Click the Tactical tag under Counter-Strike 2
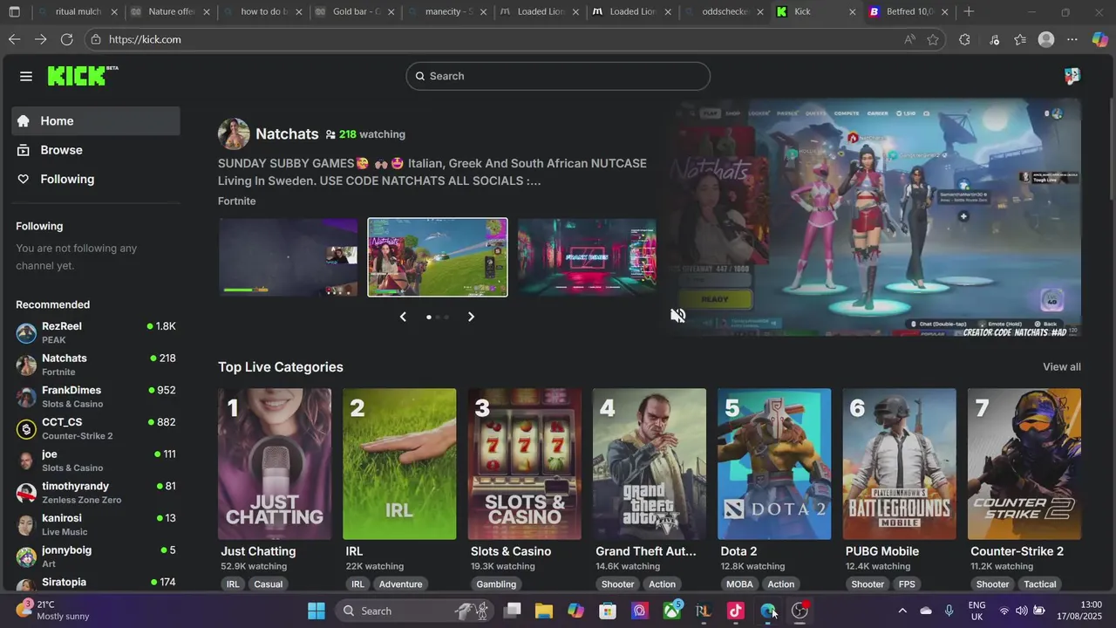Viewport: 1116px width, 628px height. pyautogui.click(x=1040, y=584)
